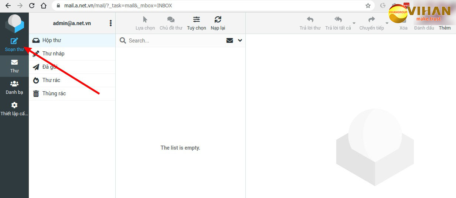The image size is (456, 198).
Task: Toggle the envelope mail filter in search bar
Action: (x=229, y=41)
